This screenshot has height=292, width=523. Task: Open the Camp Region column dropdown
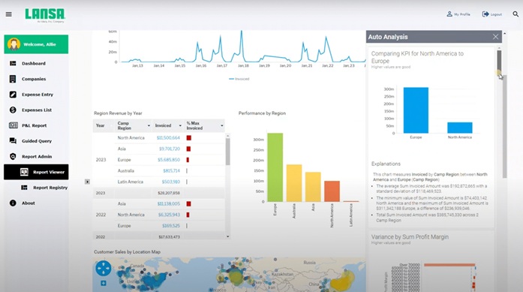coord(149,125)
